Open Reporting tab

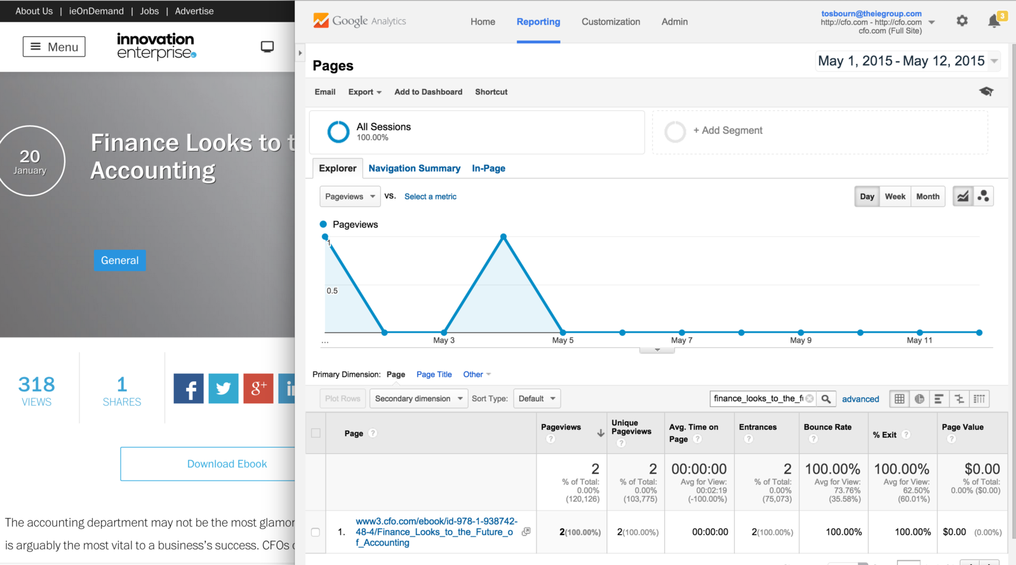tap(538, 22)
